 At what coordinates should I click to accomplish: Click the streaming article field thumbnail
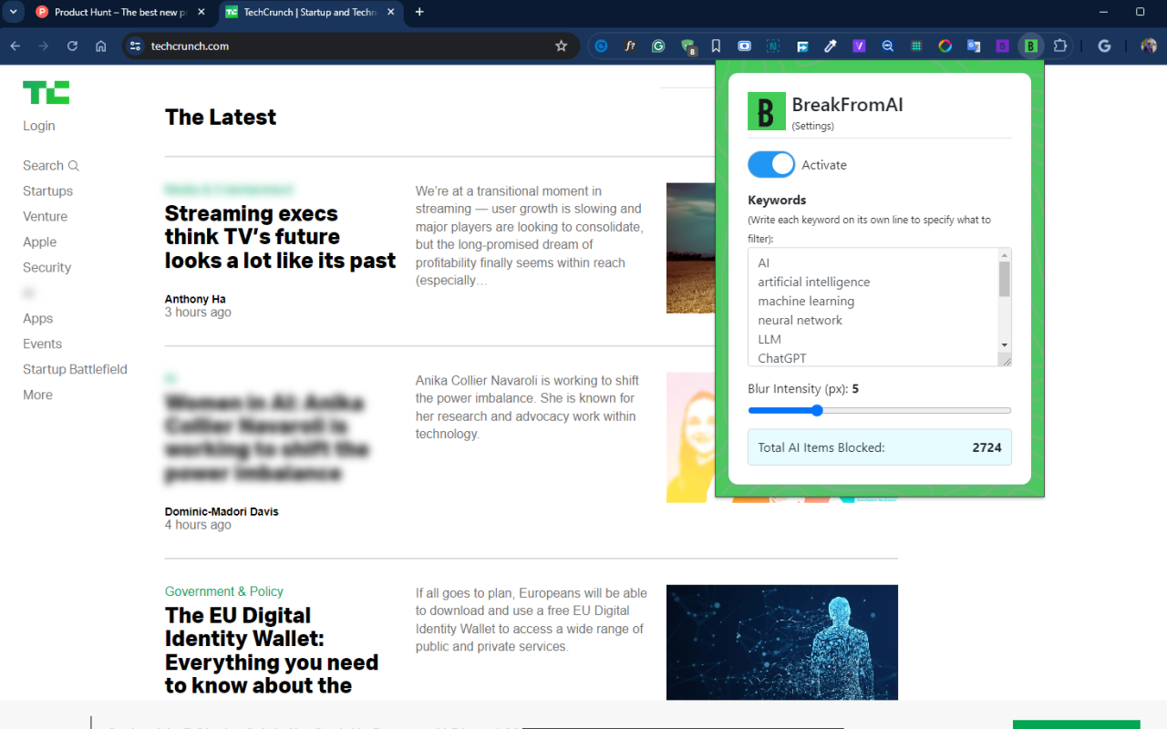pyautogui.click(x=690, y=248)
